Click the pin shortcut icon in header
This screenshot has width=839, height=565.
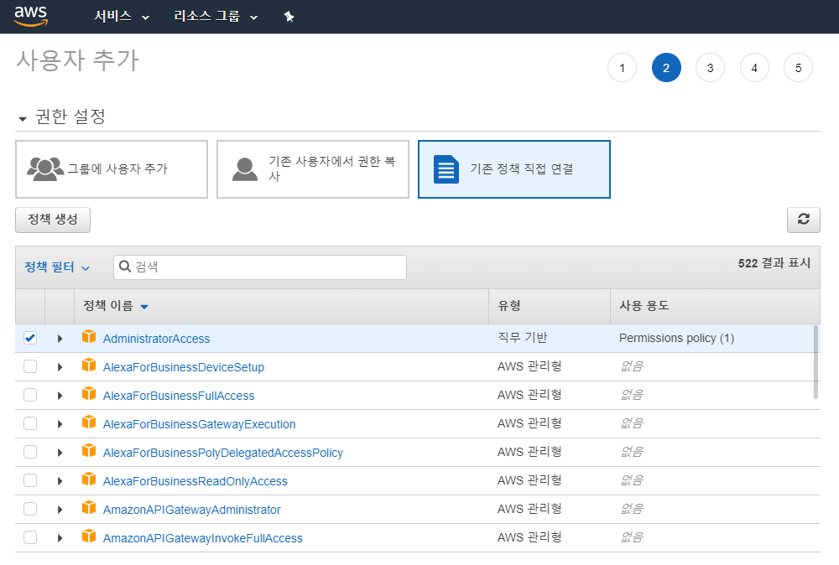tap(289, 17)
